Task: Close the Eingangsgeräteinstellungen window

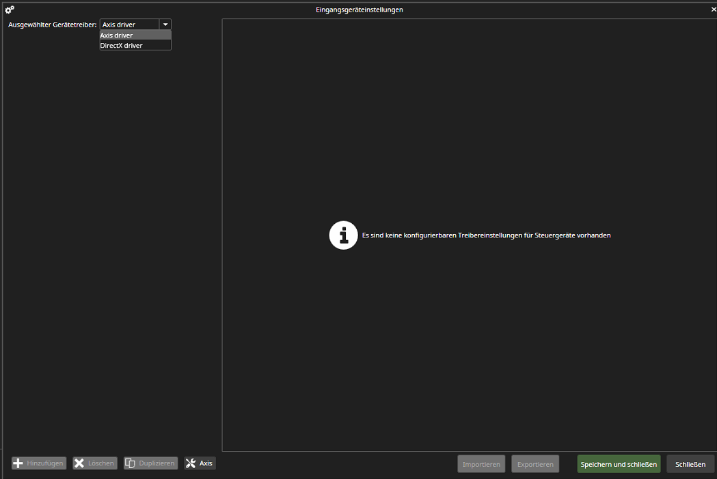Action: coord(714,10)
